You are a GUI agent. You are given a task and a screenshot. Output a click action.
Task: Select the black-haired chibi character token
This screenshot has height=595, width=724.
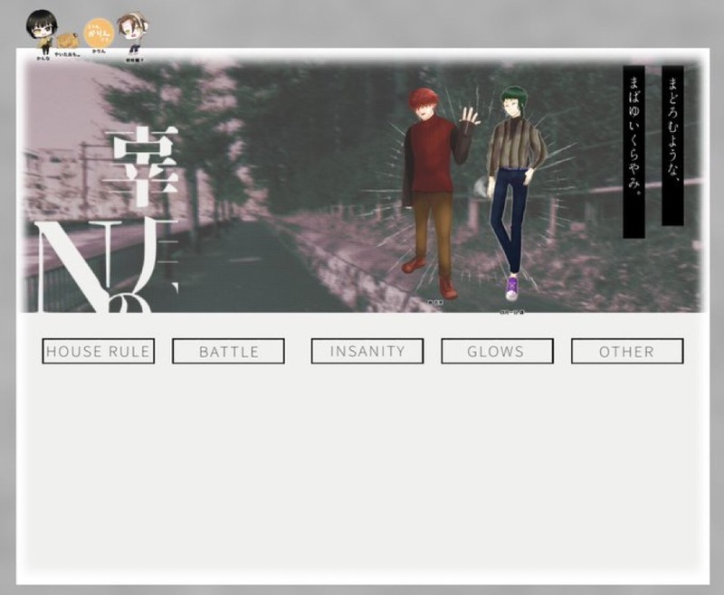point(42,33)
